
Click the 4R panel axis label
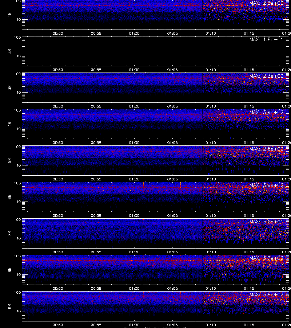pos(9,124)
